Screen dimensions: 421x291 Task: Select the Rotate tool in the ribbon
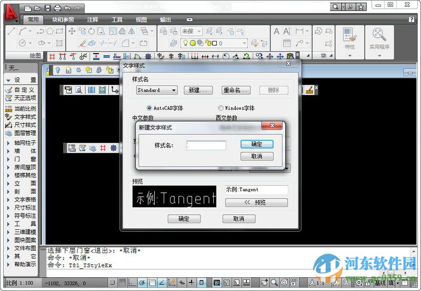coord(91,32)
